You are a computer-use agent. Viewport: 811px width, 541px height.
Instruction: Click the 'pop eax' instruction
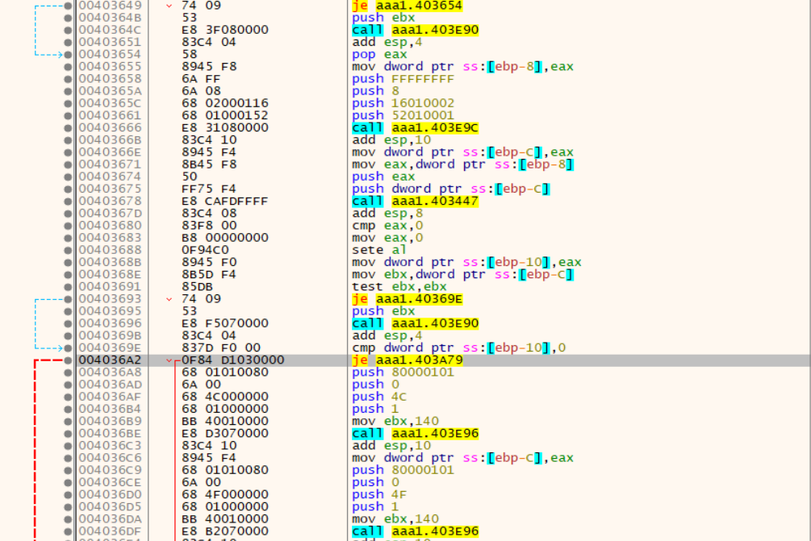(379, 54)
